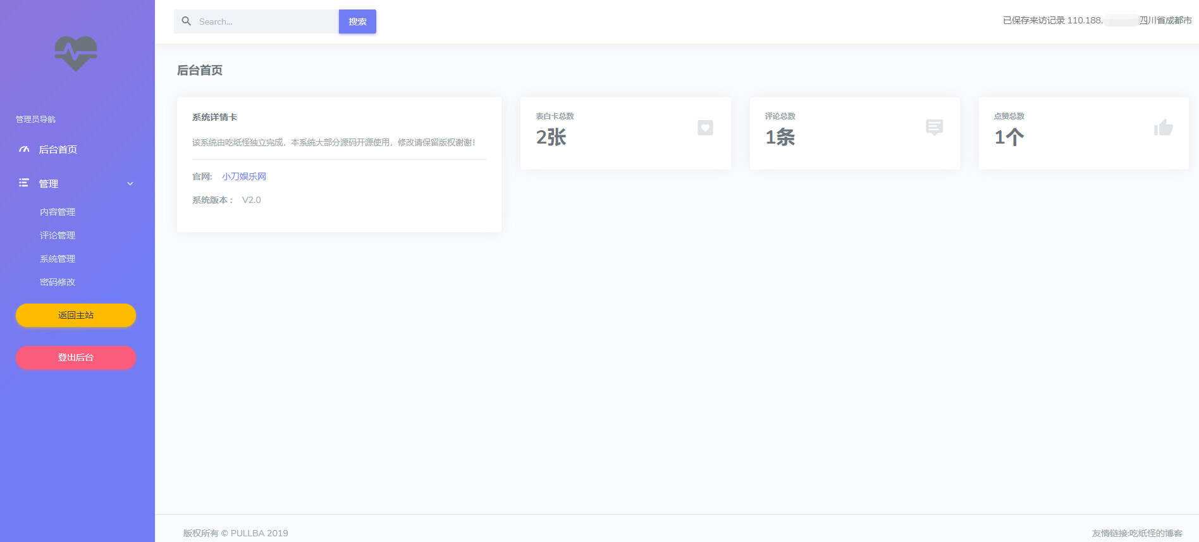Select 密码修改 in the sidebar
The width and height of the screenshot is (1199, 542).
[58, 282]
